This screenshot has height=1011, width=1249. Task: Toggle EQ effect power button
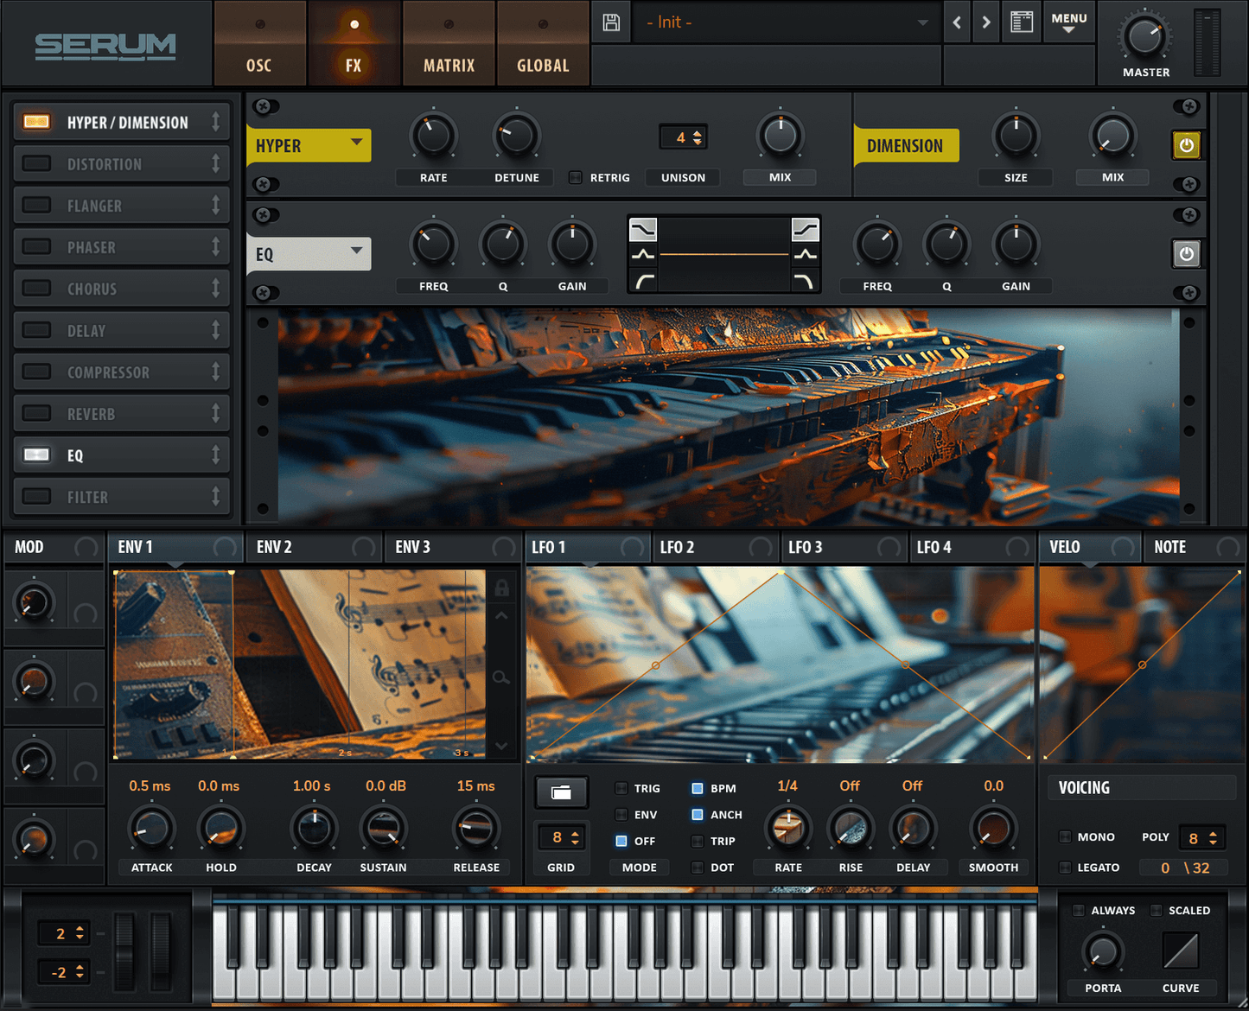[x=1186, y=253]
